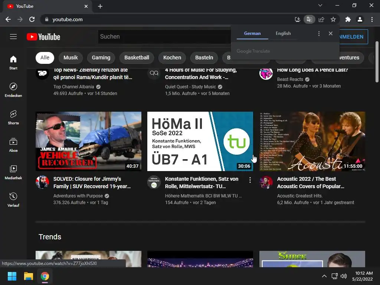This screenshot has width=380, height=285.
Task: Click the browser back arrow
Action: [8, 19]
